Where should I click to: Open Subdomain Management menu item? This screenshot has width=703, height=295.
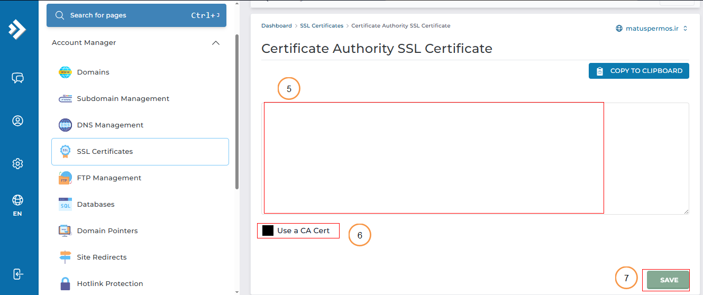click(x=140, y=99)
